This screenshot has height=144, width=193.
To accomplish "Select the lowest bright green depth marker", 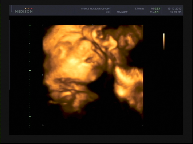I will click(x=30, y=116).
